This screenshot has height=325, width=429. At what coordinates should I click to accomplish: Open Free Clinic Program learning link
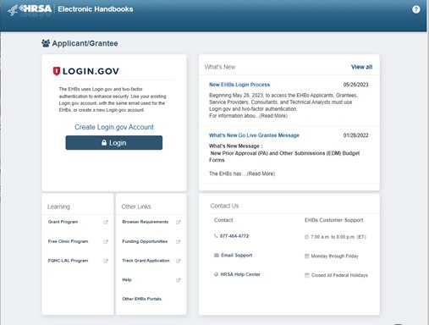point(68,241)
